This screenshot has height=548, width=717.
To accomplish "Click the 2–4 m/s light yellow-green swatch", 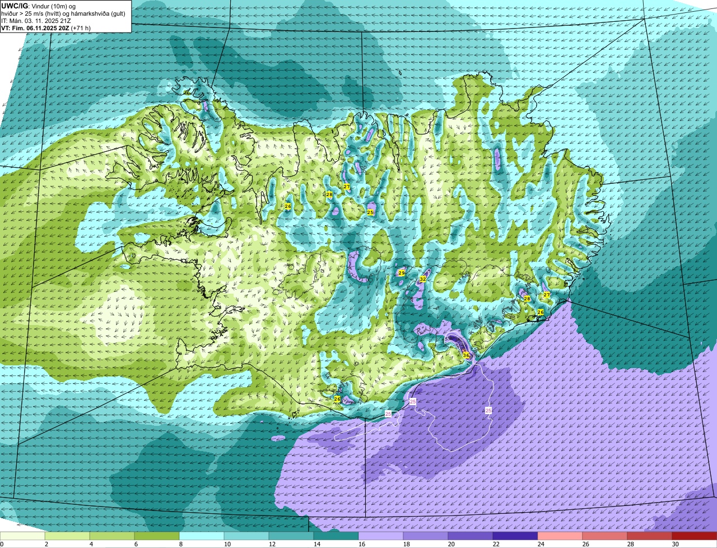I will click(67, 536).
